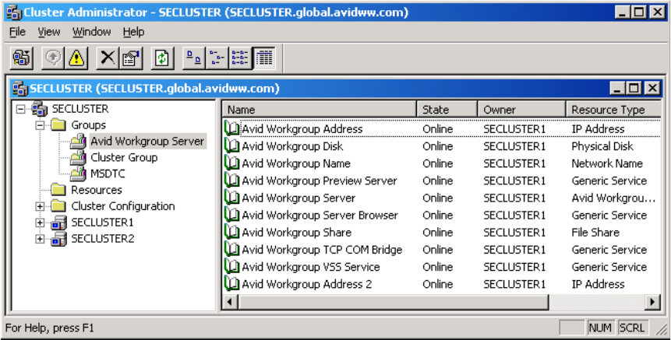This screenshot has height=340, width=671.
Task: Click horizontal scrollbar left arrow
Action: (x=230, y=302)
